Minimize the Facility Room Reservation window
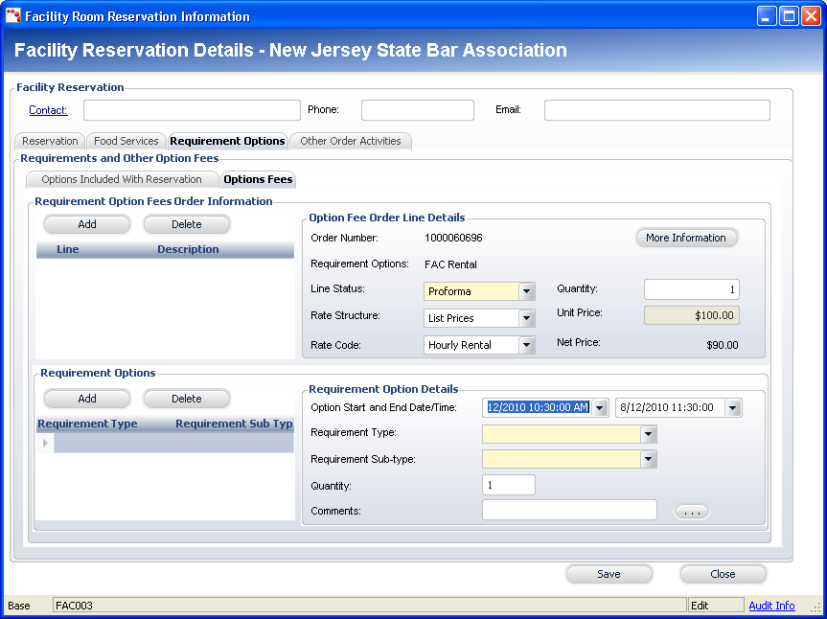 click(x=767, y=16)
